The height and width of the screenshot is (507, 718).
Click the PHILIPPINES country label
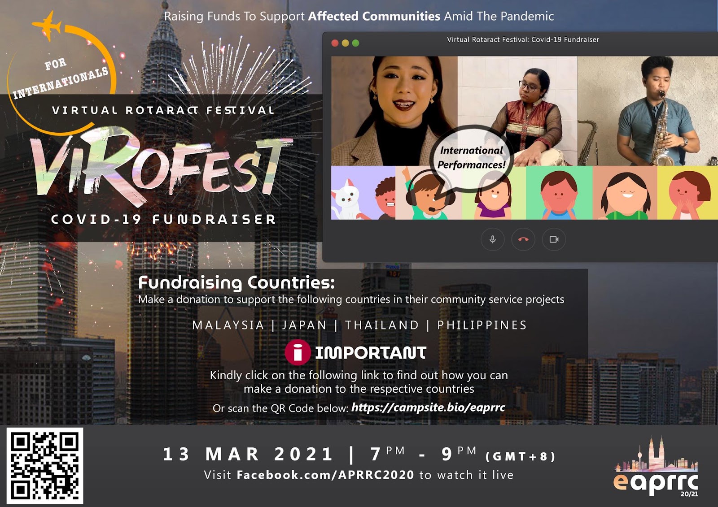coord(482,325)
